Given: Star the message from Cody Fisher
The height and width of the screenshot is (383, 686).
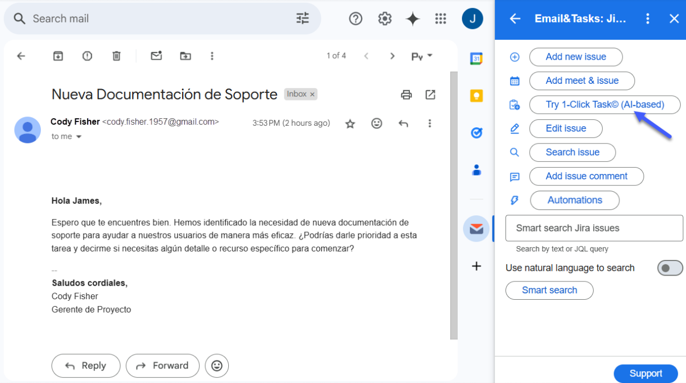Looking at the screenshot, I should pyautogui.click(x=350, y=124).
